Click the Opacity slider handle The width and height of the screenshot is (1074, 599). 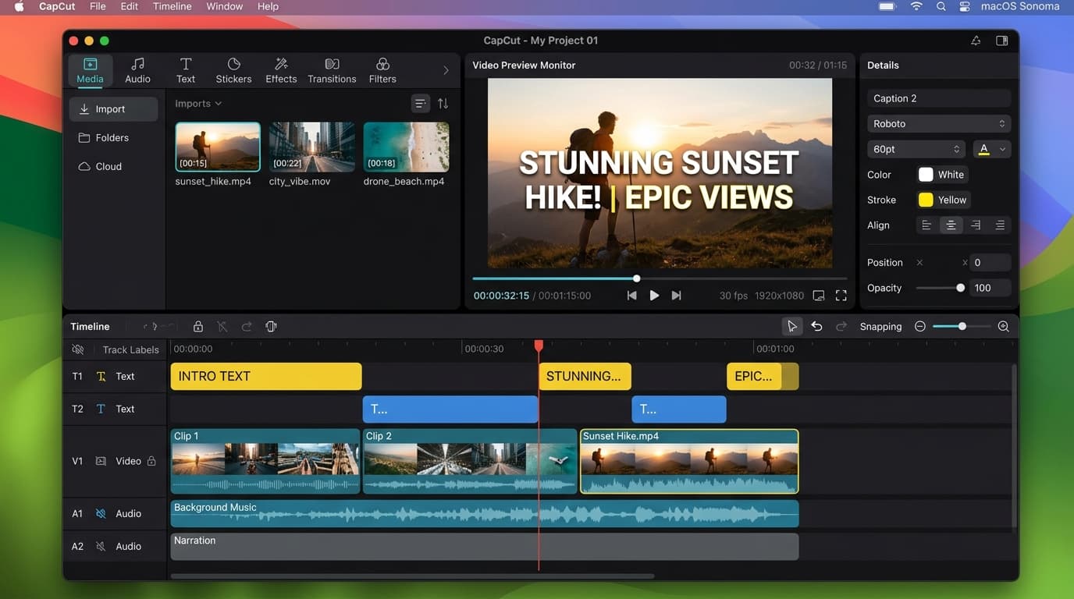960,288
